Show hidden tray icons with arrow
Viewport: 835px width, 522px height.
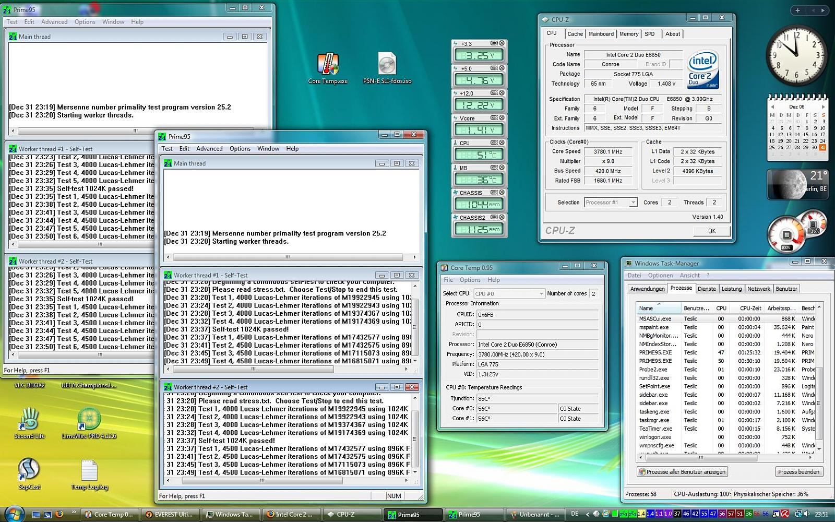tap(588, 514)
